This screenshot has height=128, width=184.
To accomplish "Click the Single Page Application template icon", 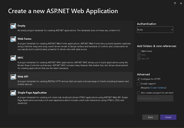I will pos(13,93).
